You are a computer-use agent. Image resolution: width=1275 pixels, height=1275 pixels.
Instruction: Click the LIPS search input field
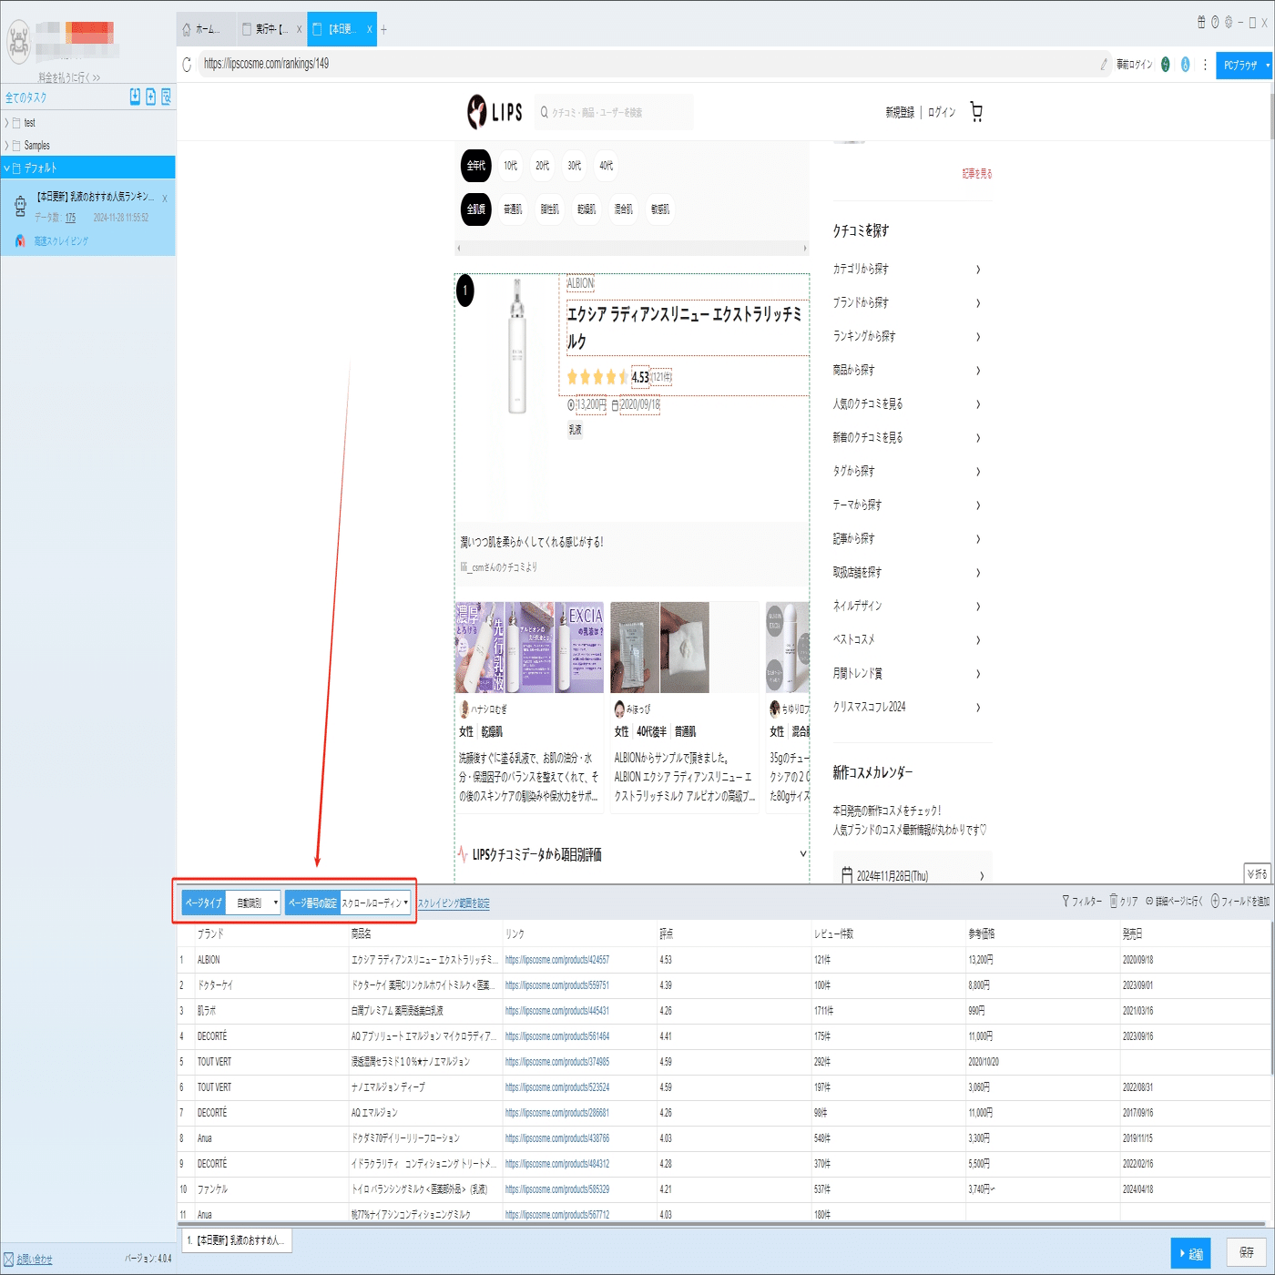tap(614, 112)
